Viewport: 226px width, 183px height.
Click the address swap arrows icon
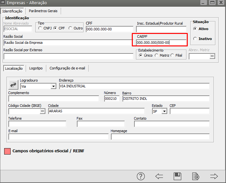click(14, 85)
